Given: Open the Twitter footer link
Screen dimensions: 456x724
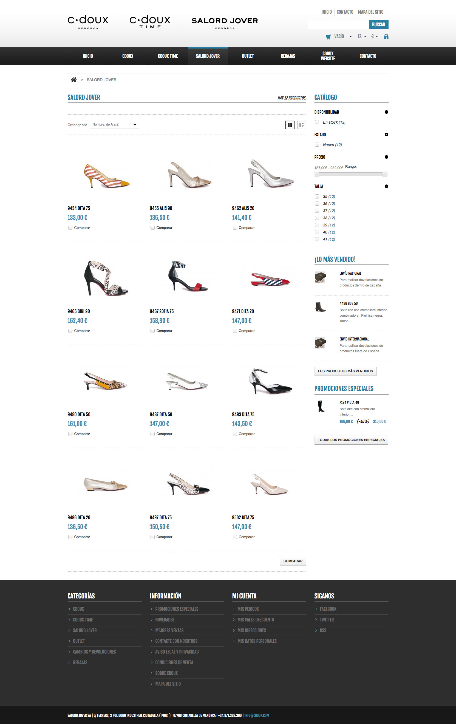Looking at the screenshot, I should (327, 620).
